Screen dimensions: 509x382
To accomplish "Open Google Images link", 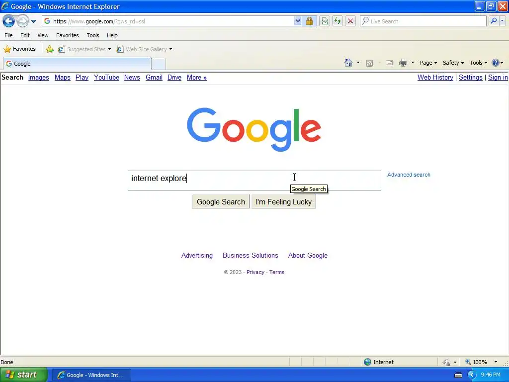I will (x=39, y=77).
